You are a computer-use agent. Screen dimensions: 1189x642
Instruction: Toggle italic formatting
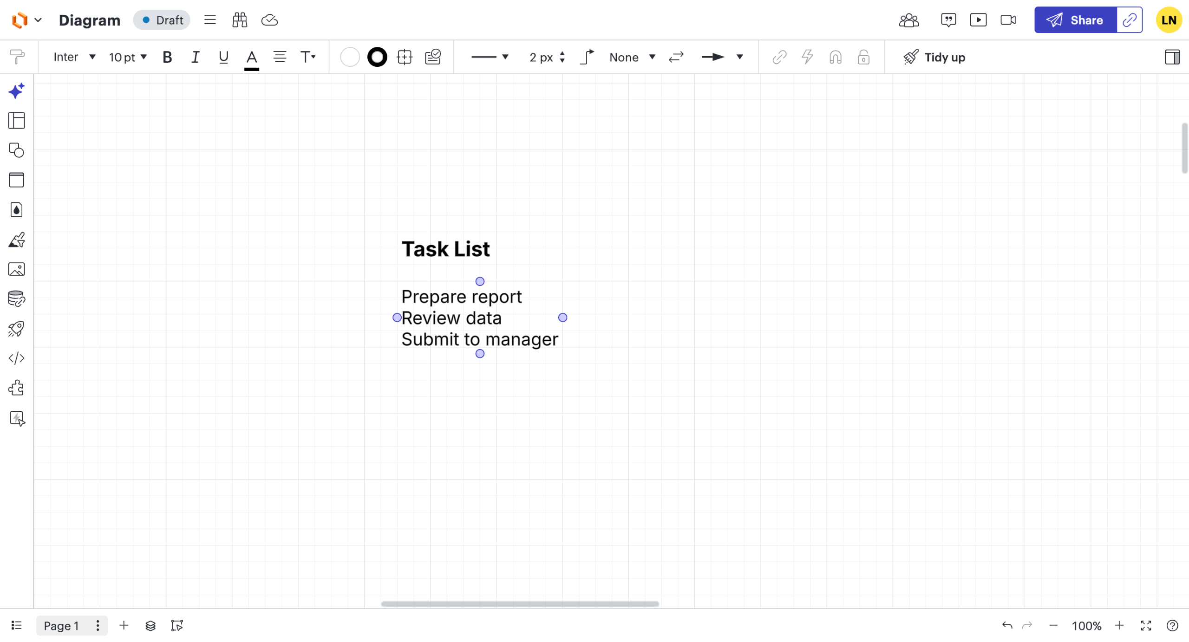195,57
